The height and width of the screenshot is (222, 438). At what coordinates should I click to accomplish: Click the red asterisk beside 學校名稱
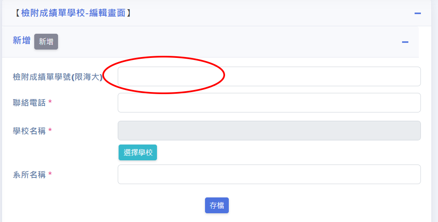click(x=50, y=130)
